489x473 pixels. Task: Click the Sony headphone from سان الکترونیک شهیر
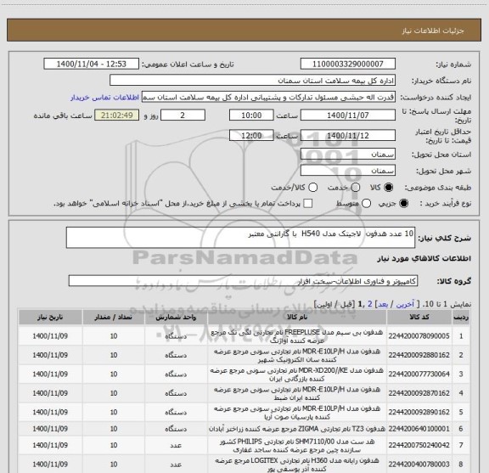297,355
